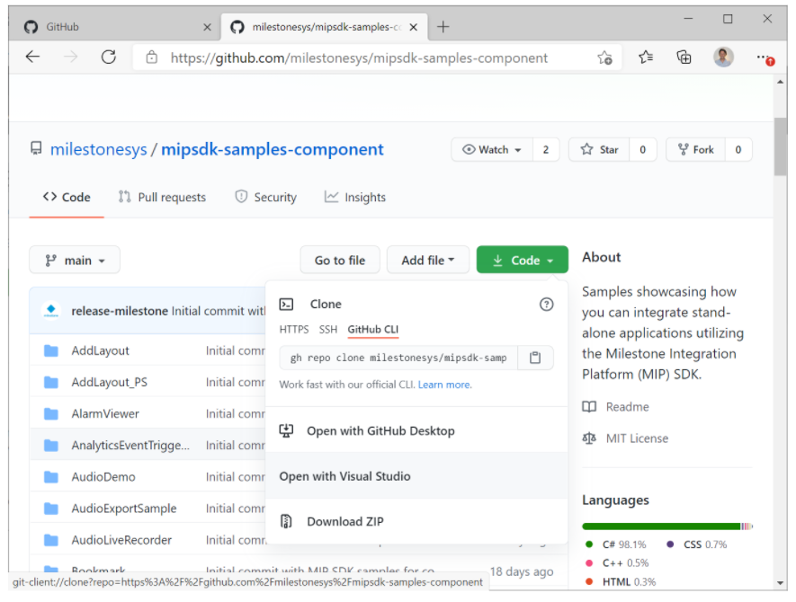Choose Download ZIP

tap(416, 521)
